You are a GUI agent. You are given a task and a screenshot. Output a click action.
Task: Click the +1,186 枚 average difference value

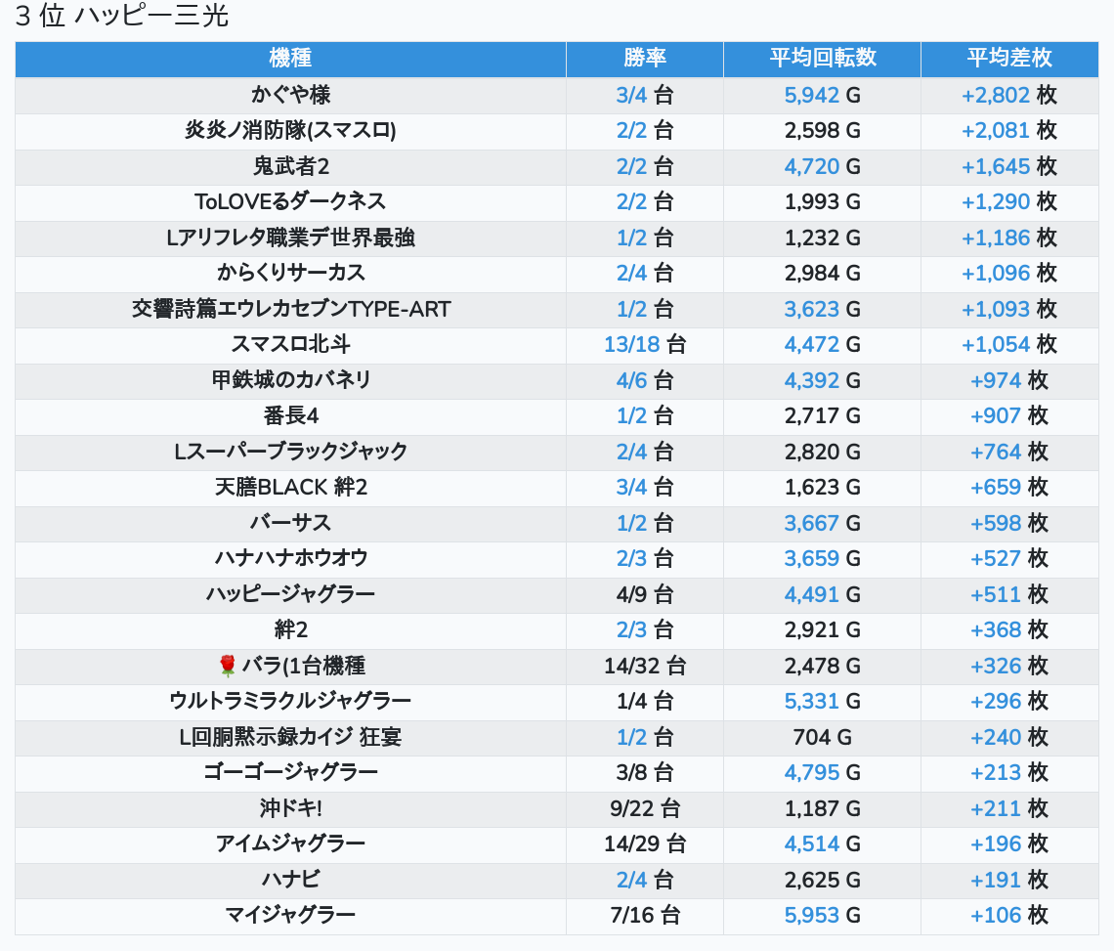tap(1009, 238)
